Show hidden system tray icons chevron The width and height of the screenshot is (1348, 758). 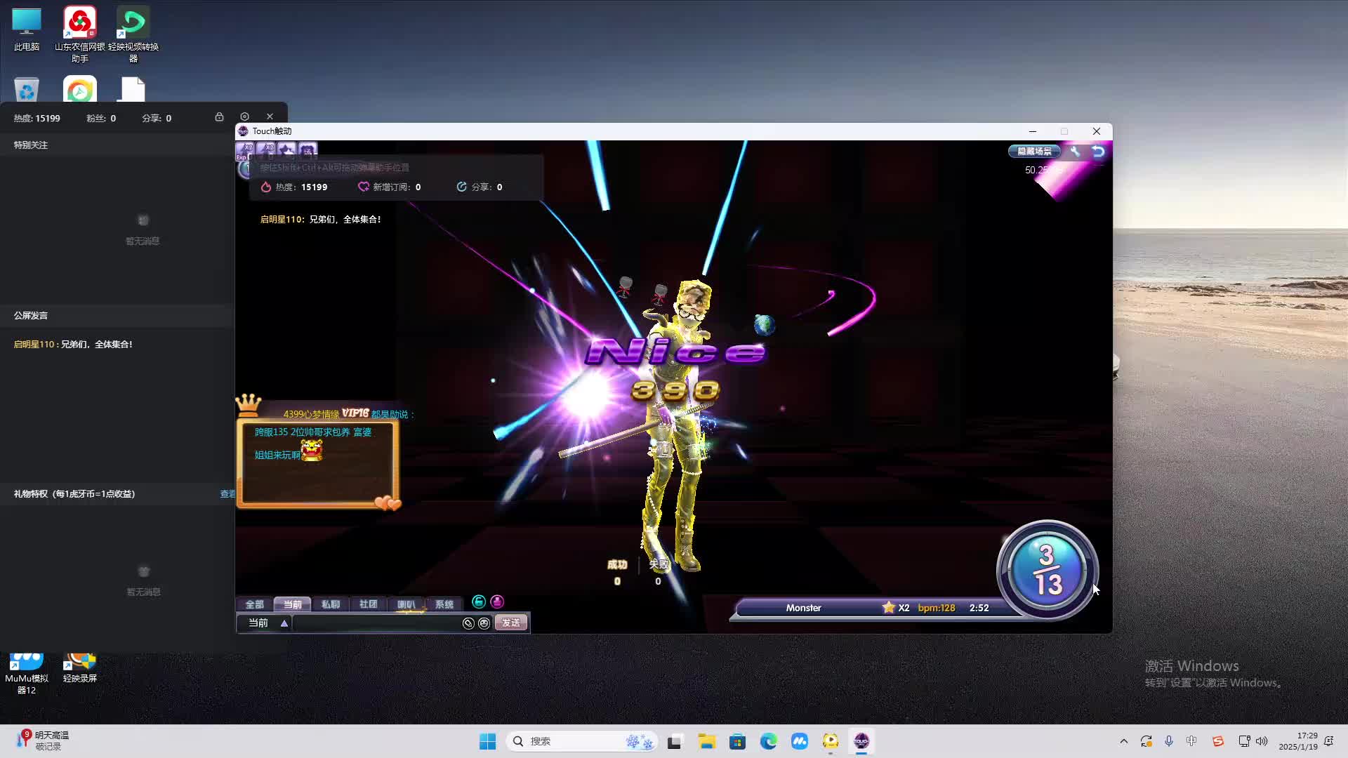(x=1123, y=741)
